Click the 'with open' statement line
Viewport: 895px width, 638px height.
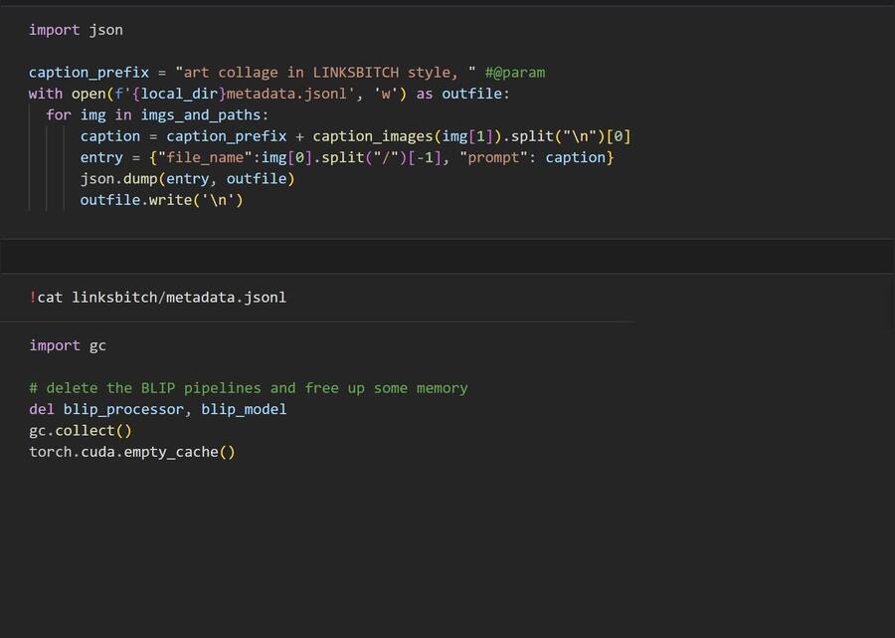tap(268, 94)
